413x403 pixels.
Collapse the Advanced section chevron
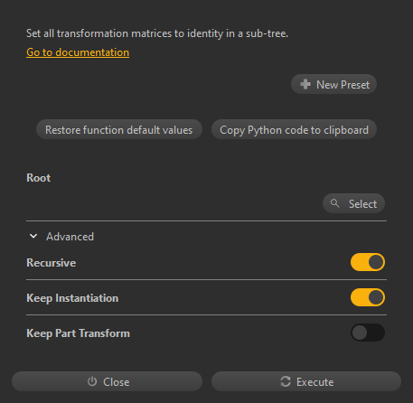pyautogui.click(x=33, y=236)
